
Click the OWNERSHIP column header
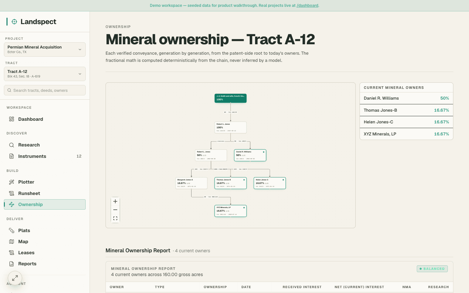click(x=215, y=287)
